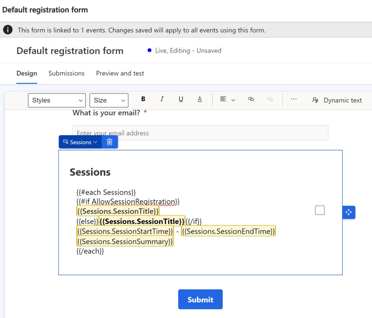The width and height of the screenshot is (372, 318).
Task: Click the info icon in the banner
Action: [8, 30]
